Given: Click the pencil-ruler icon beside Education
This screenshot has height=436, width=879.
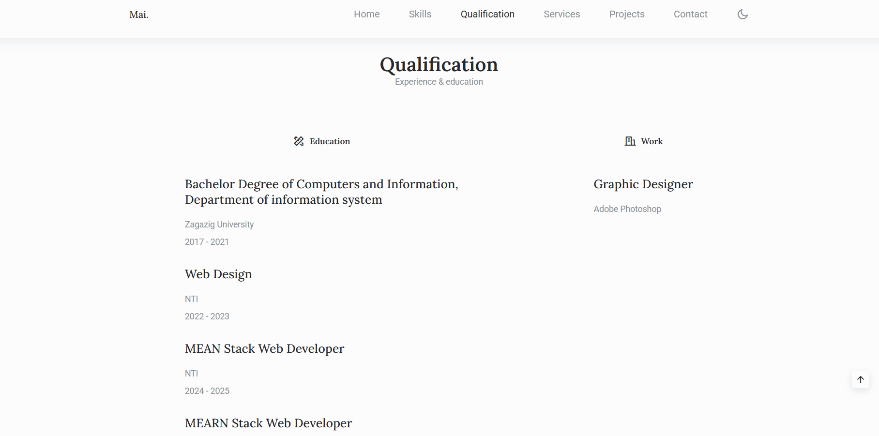Looking at the screenshot, I should tap(299, 141).
